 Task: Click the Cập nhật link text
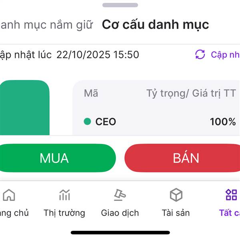[225, 54]
